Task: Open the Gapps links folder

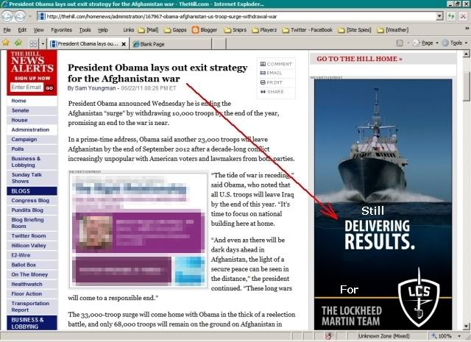Action: pos(175,29)
